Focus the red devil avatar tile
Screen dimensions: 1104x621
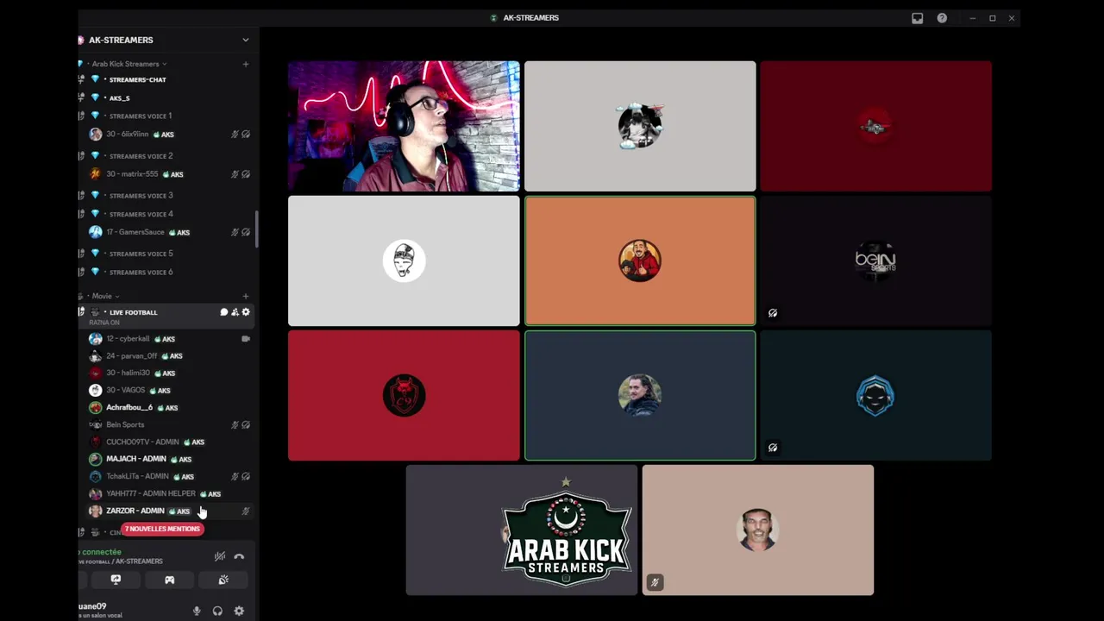(x=404, y=395)
